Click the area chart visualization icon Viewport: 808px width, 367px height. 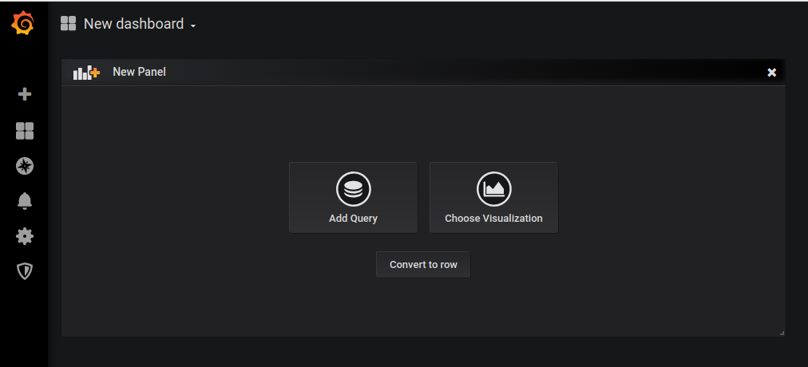click(x=493, y=189)
